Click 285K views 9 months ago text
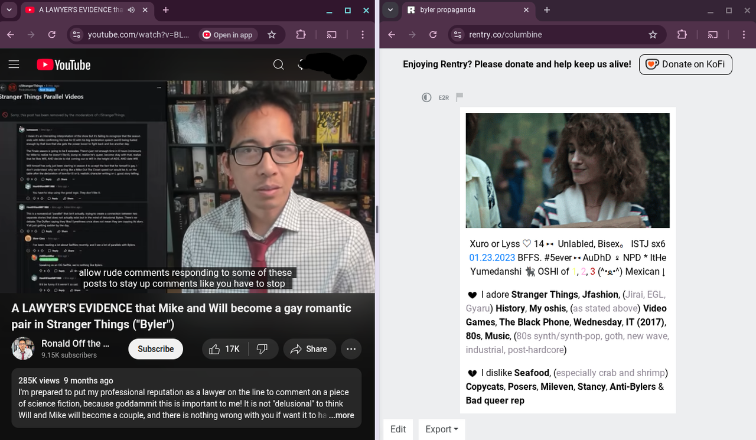 [66, 380]
